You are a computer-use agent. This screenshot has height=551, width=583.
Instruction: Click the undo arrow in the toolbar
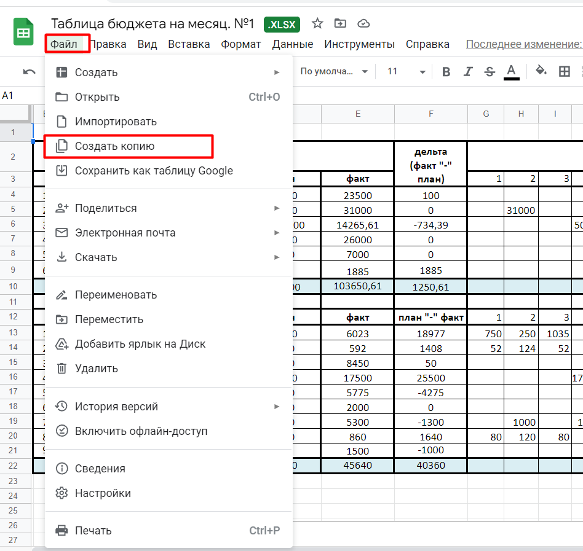[x=29, y=72]
